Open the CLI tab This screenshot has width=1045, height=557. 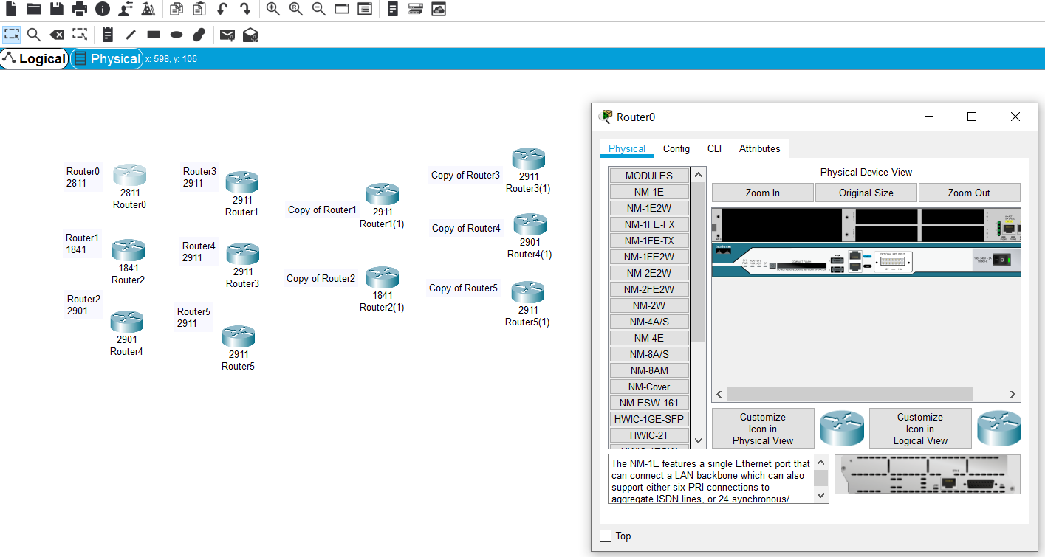714,148
